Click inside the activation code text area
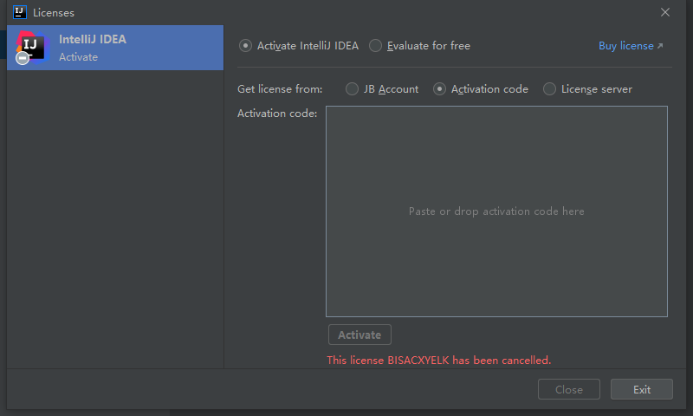The image size is (693, 416). pos(496,211)
